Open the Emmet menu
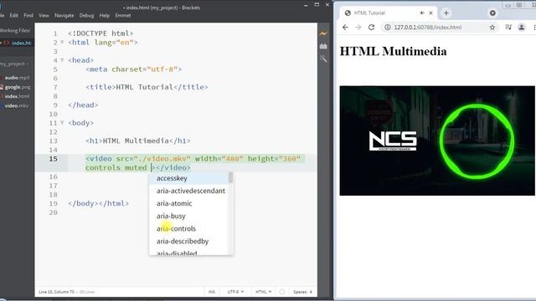Viewport: 536px width, 301px height. [123, 15]
